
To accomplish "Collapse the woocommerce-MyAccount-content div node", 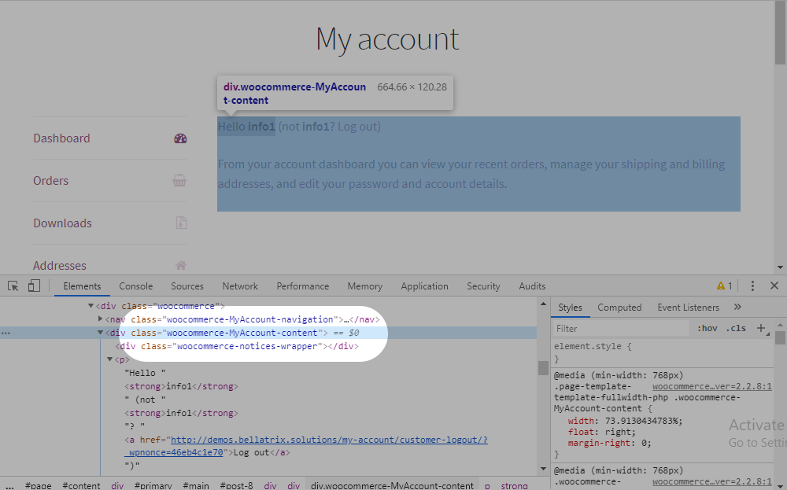I will pos(100,333).
